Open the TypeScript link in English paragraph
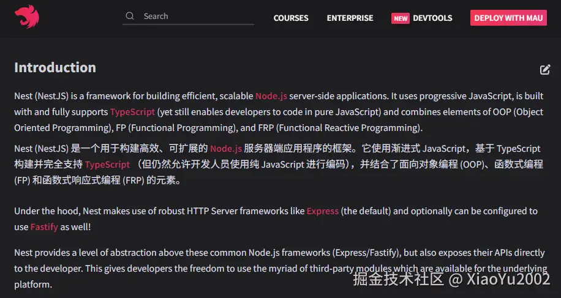 pos(132,112)
